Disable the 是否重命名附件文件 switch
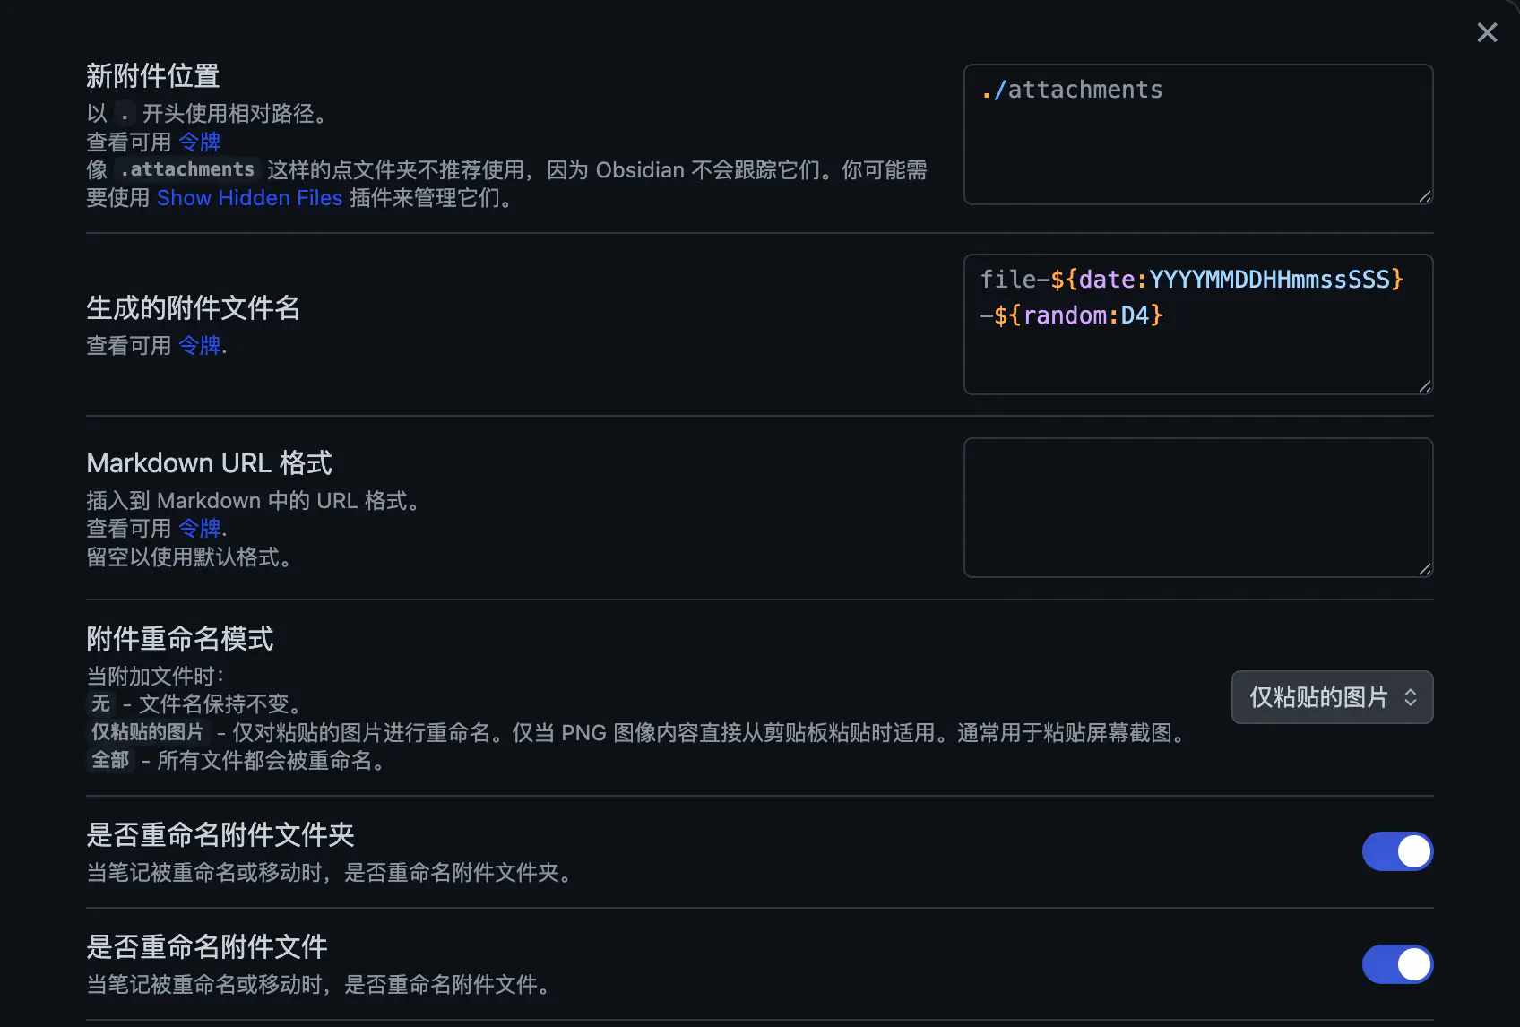The image size is (1520, 1027). [1396, 964]
